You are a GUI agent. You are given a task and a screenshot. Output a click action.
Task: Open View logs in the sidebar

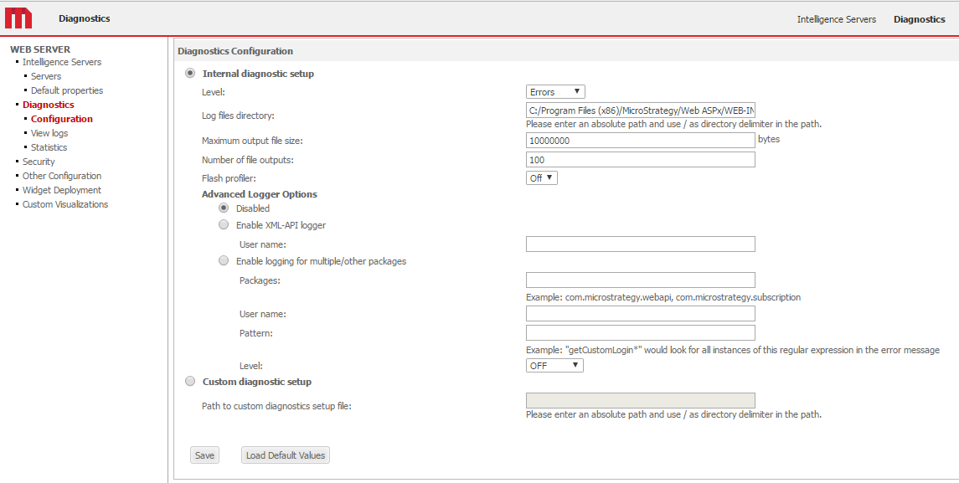coord(49,133)
